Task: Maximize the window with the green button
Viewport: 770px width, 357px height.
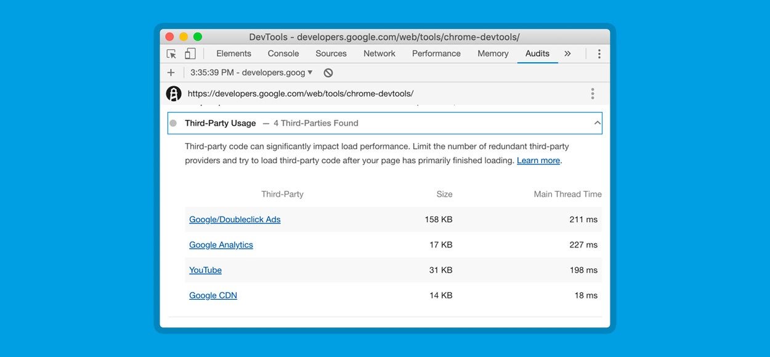Action: click(198, 37)
